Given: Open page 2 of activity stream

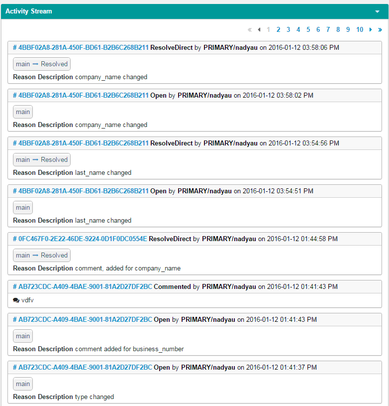Looking at the screenshot, I should (x=279, y=30).
